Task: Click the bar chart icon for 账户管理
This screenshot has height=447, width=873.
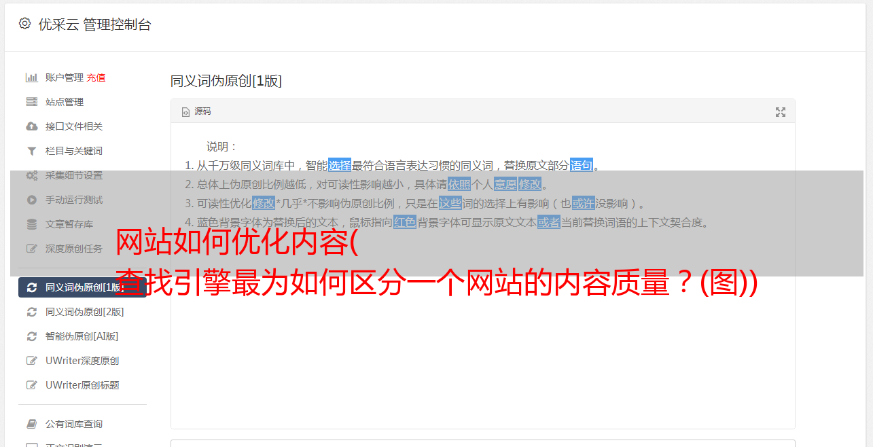Action: click(32, 77)
